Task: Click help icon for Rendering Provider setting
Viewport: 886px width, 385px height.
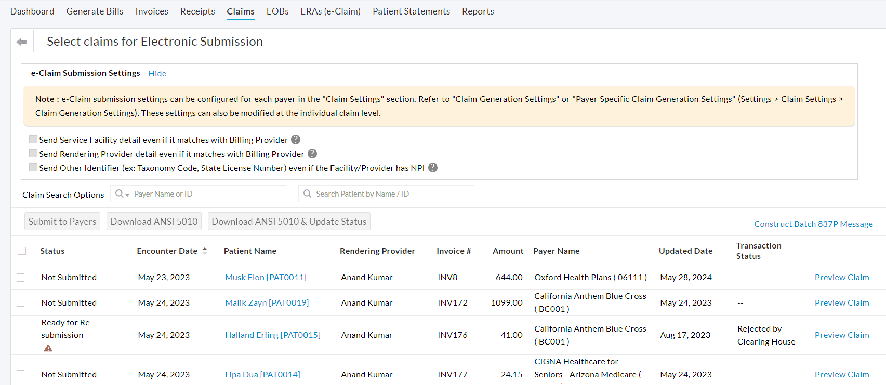Action: click(x=312, y=154)
